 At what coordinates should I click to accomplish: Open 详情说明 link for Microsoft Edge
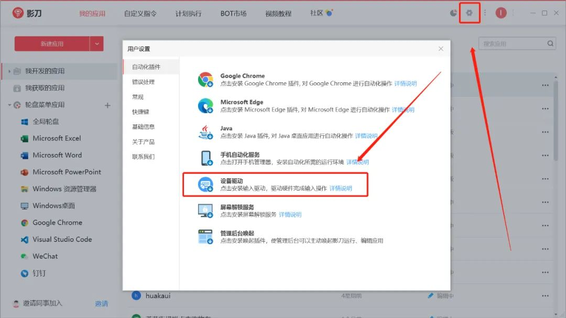coord(403,109)
